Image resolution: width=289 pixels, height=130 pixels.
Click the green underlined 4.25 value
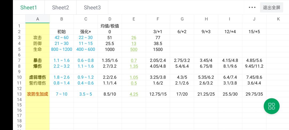[x=134, y=94]
